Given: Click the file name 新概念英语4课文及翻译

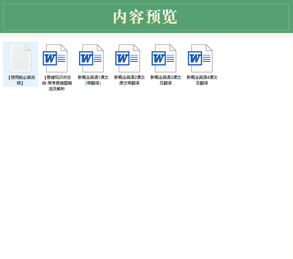Looking at the screenshot, I should pos(202,80).
